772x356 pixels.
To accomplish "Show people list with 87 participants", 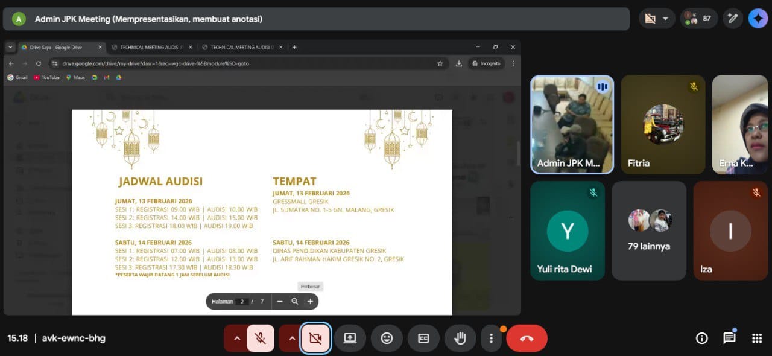I will tap(698, 19).
